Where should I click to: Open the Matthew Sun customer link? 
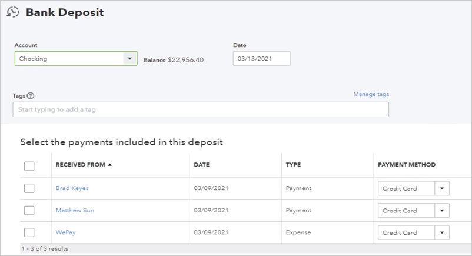coord(74,210)
